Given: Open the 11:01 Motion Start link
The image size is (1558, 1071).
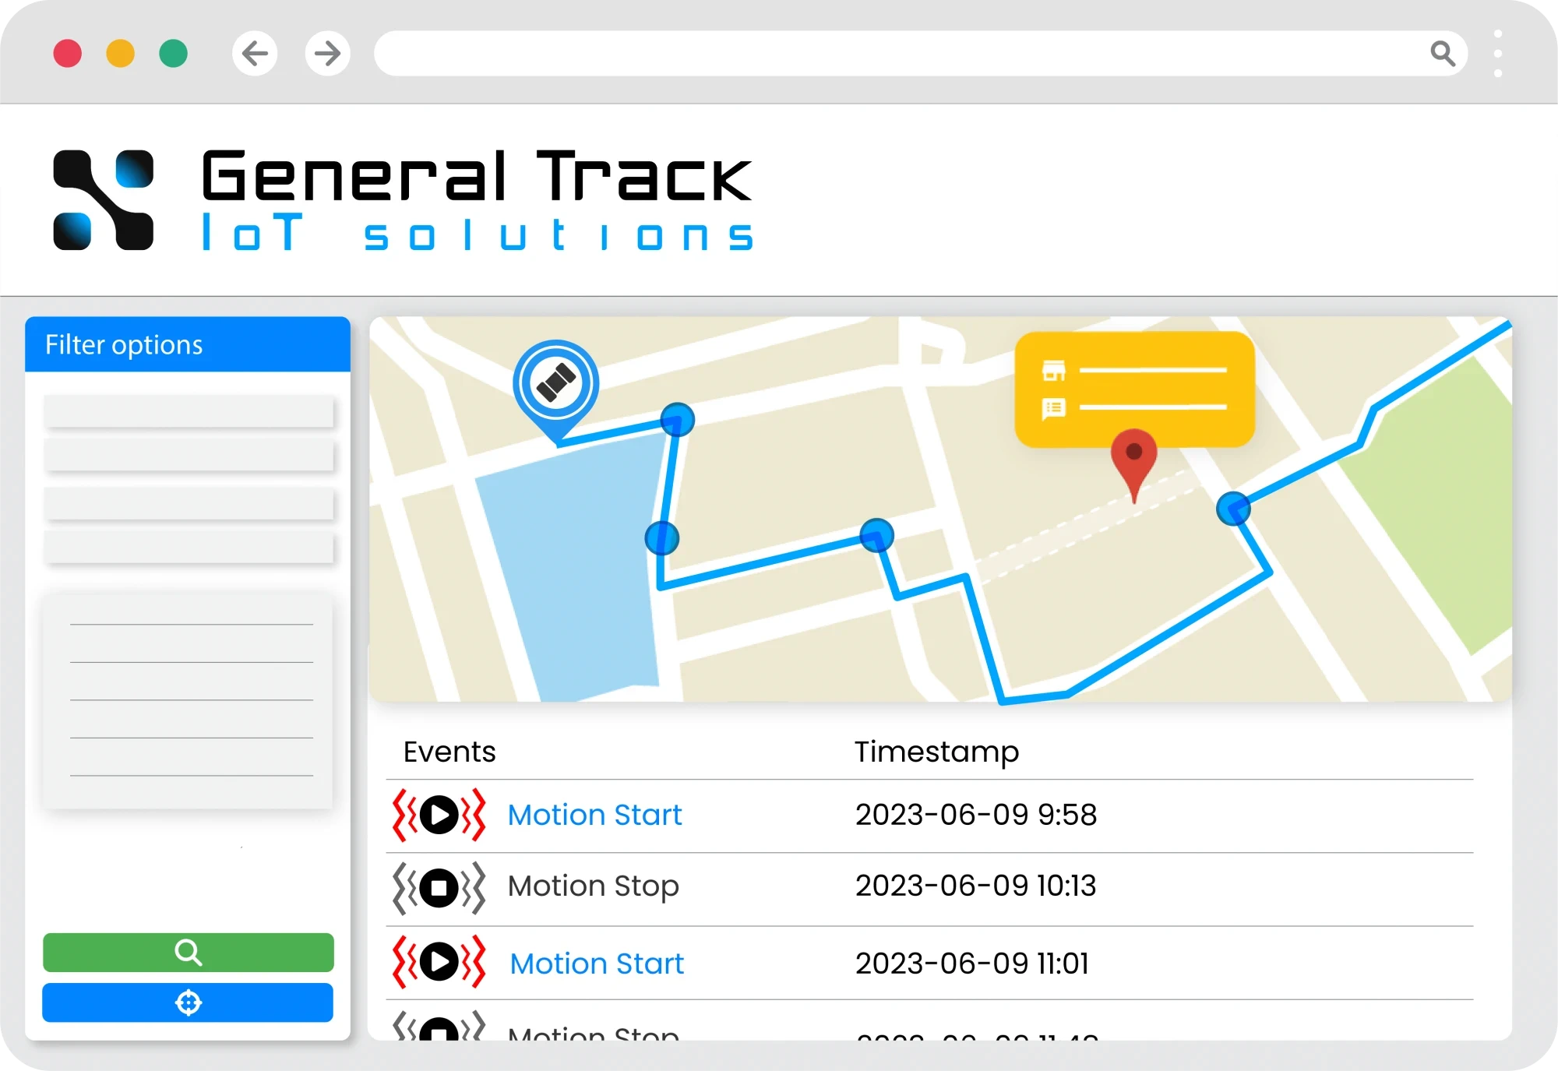Looking at the screenshot, I should pos(597,964).
